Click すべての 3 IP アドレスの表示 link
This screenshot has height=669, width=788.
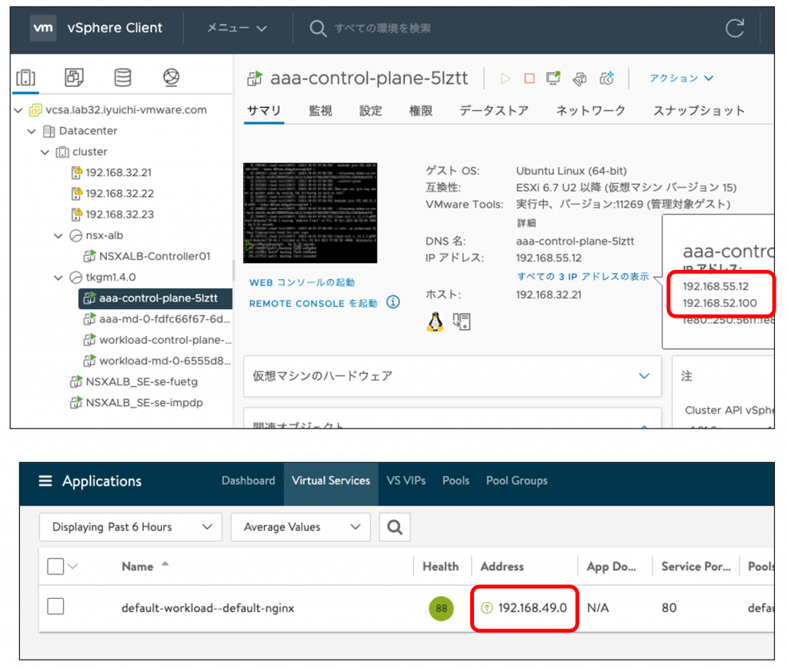point(583,277)
